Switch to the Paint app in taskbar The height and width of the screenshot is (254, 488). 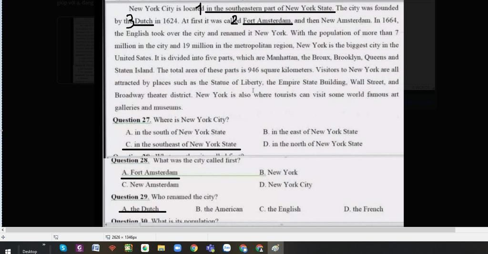[x=275, y=248]
